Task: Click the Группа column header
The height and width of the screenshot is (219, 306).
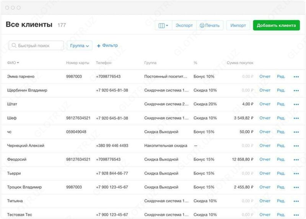Action: coord(150,63)
